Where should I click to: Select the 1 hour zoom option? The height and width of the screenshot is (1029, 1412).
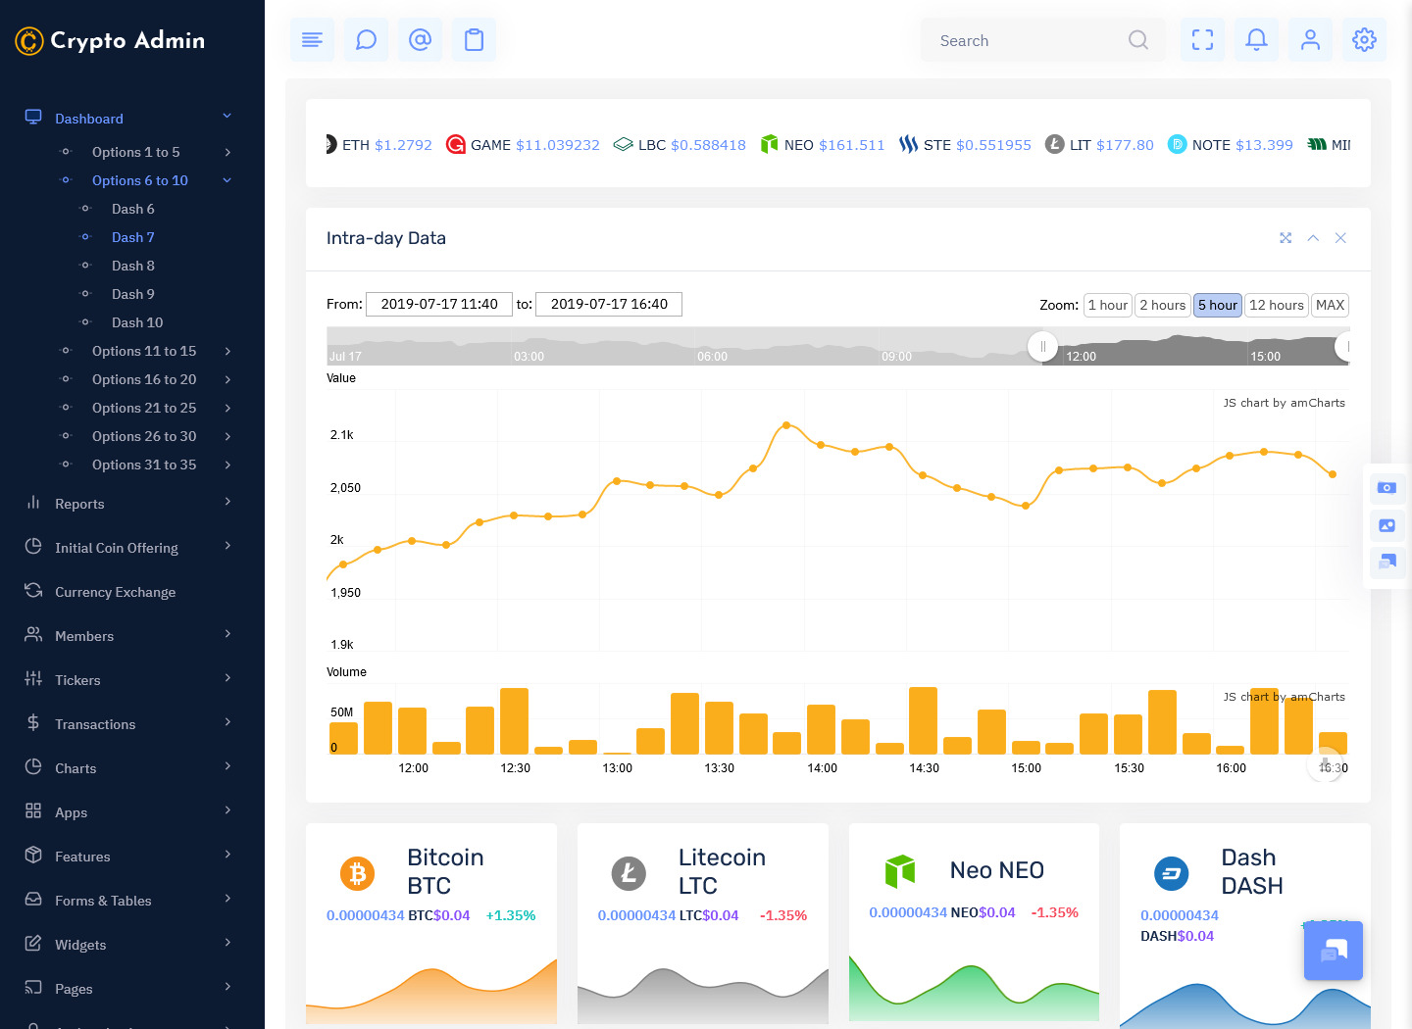pyautogui.click(x=1107, y=305)
